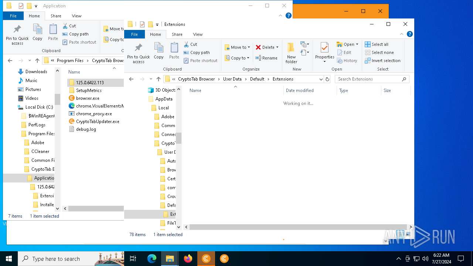Refresh the Extensions folder view
This screenshot has height=266, width=473.
click(327, 79)
